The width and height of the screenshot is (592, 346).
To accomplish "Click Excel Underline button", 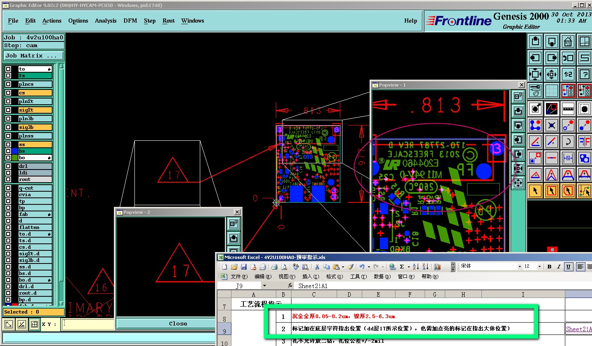I will [x=568, y=267].
